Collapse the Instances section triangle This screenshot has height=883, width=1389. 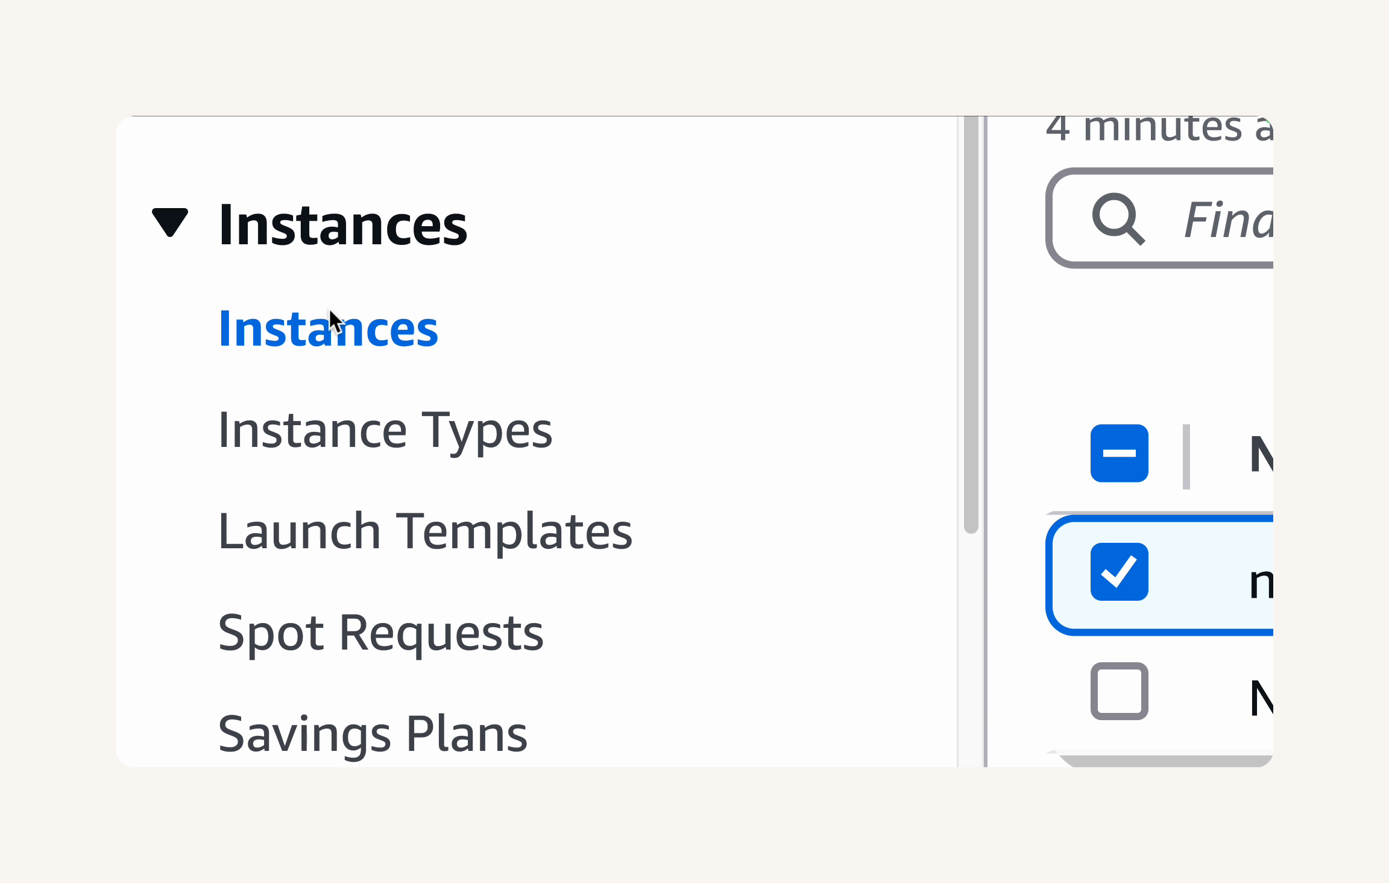coord(170,223)
